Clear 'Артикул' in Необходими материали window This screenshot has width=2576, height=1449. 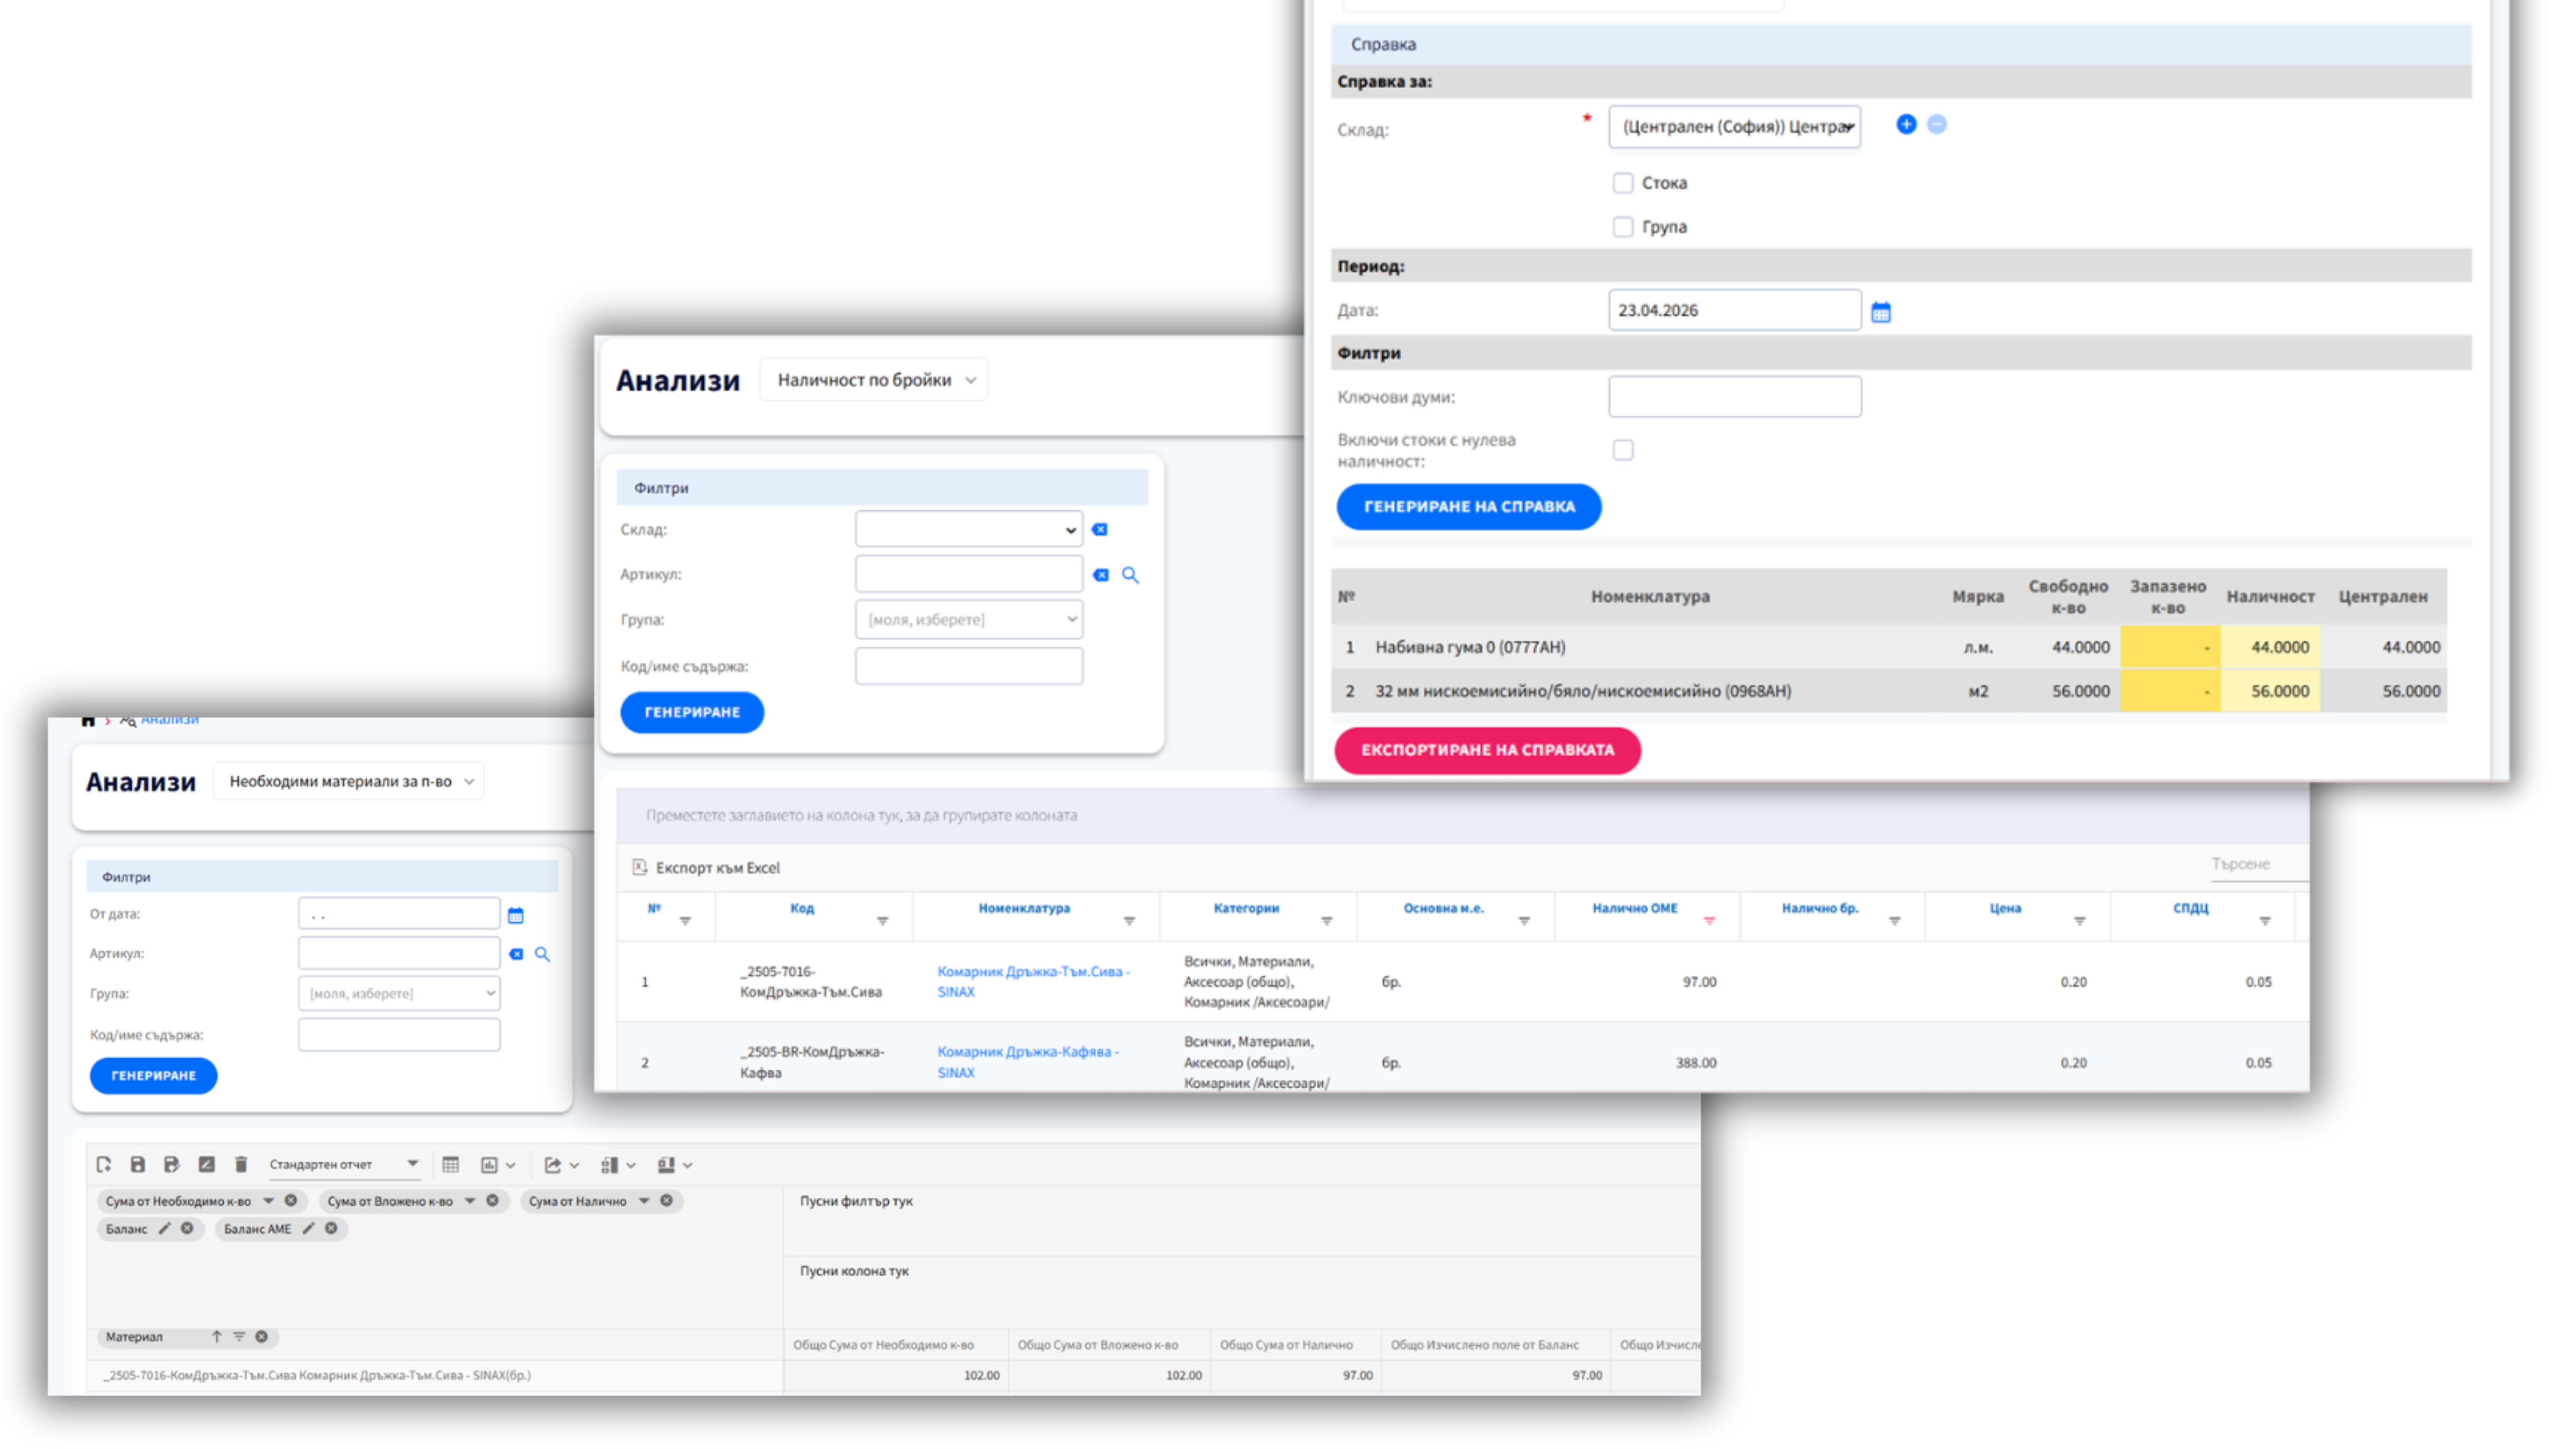[516, 954]
